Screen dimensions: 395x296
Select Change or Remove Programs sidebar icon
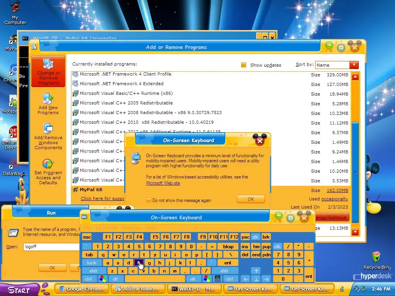pyautogui.click(x=48, y=71)
